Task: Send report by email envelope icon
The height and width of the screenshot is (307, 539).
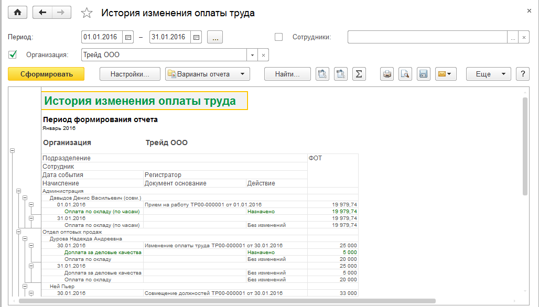Action: point(446,74)
